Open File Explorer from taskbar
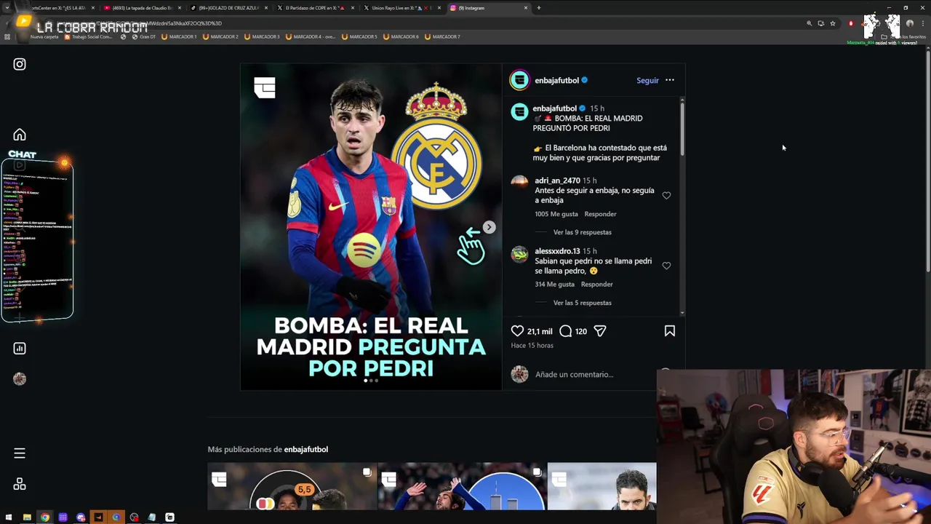The image size is (931, 524). pyautogui.click(x=27, y=517)
